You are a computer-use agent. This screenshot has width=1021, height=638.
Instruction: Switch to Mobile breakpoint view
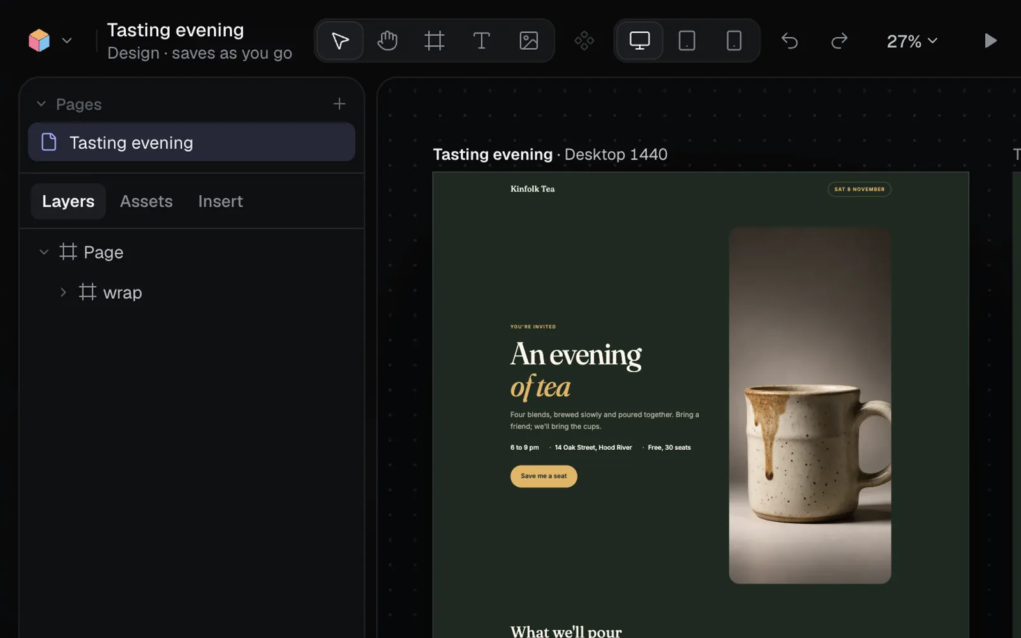click(734, 41)
